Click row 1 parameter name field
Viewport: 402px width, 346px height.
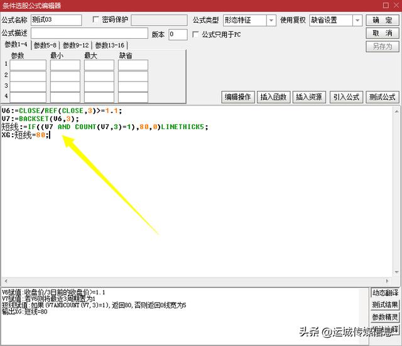pos(28,65)
